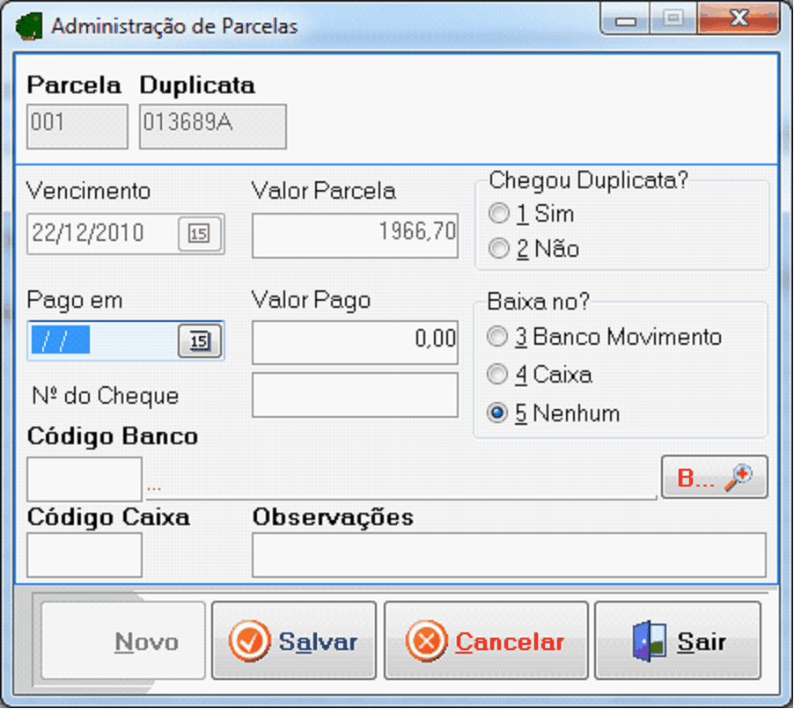
Task: Click the Código Caixa input box
Action: pyautogui.click(x=85, y=555)
